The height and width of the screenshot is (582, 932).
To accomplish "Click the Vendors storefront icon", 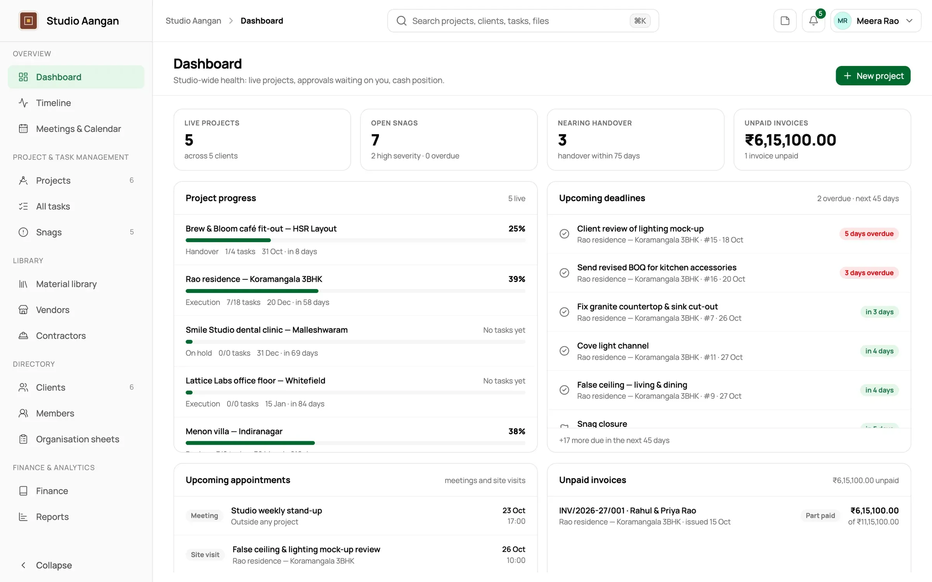I will pos(23,310).
